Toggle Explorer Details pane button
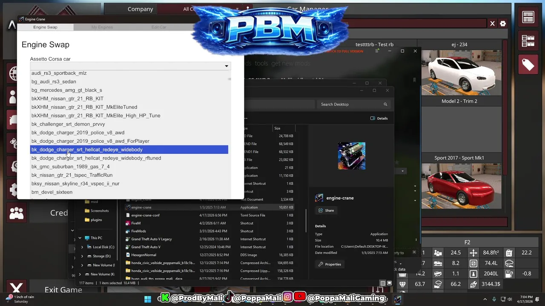 pyautogui.click(x=379, y=118)
